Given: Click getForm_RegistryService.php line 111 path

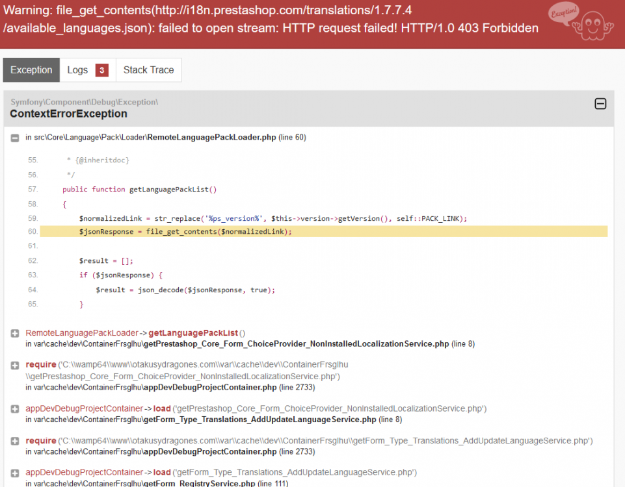Looking at the screenshot, I should (157, 483).
